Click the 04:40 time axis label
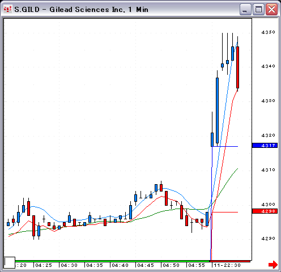 click(120, 265)
